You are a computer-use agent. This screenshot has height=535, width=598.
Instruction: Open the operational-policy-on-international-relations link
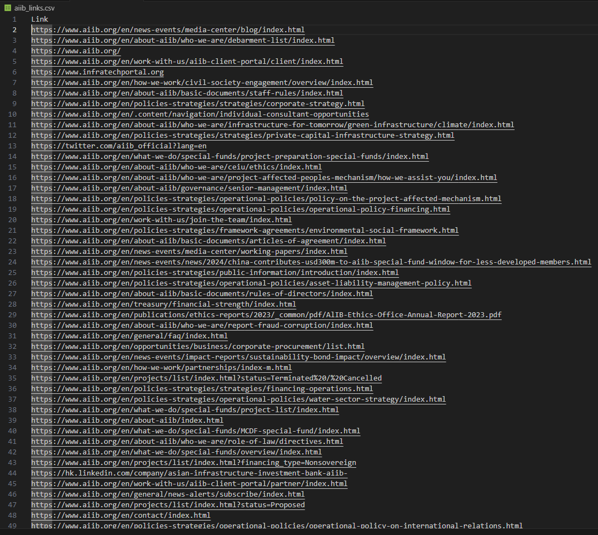point(277,526)
